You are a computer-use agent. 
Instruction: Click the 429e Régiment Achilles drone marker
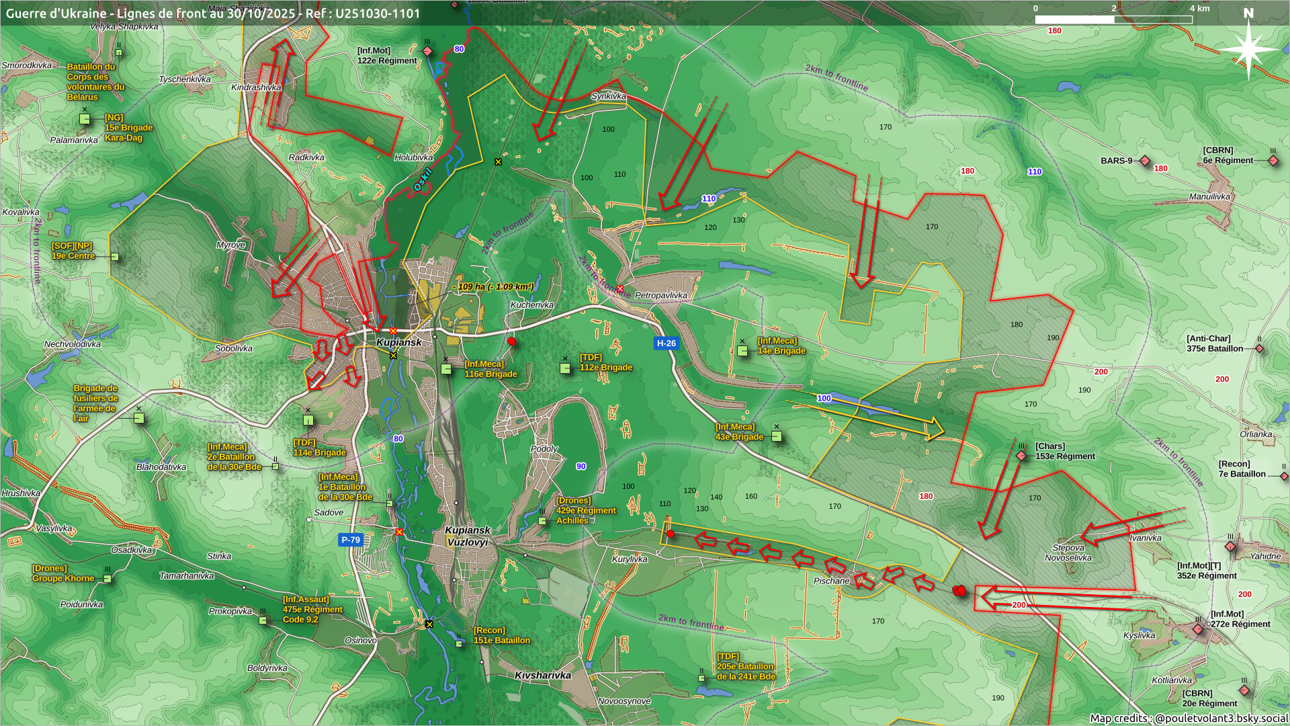coord(542,521)
